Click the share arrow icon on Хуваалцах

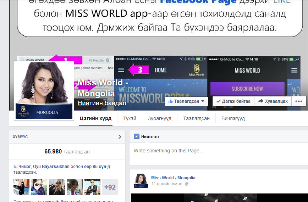(x=261, y=101)
